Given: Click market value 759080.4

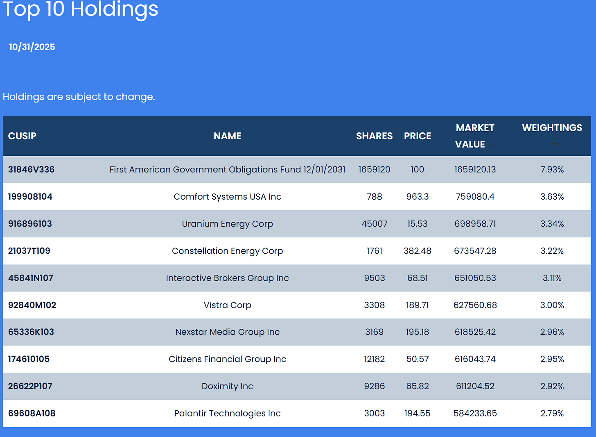Looking at the screenshot, I should (x=475, y=197).
